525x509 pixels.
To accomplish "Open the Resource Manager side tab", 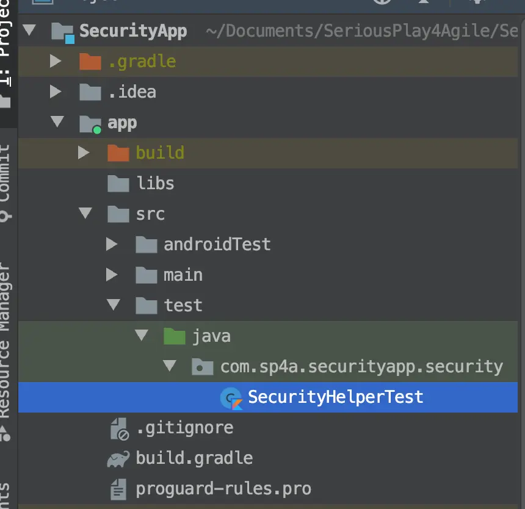I will (5, 342).
